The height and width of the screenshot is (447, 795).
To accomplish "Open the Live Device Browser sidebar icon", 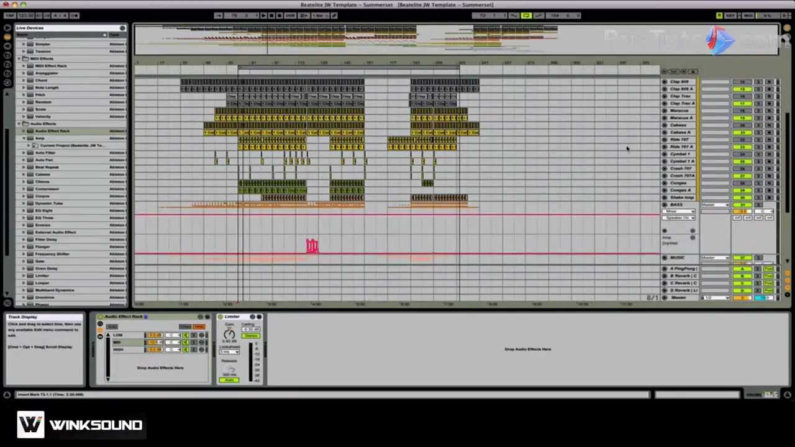I will 7,37.
